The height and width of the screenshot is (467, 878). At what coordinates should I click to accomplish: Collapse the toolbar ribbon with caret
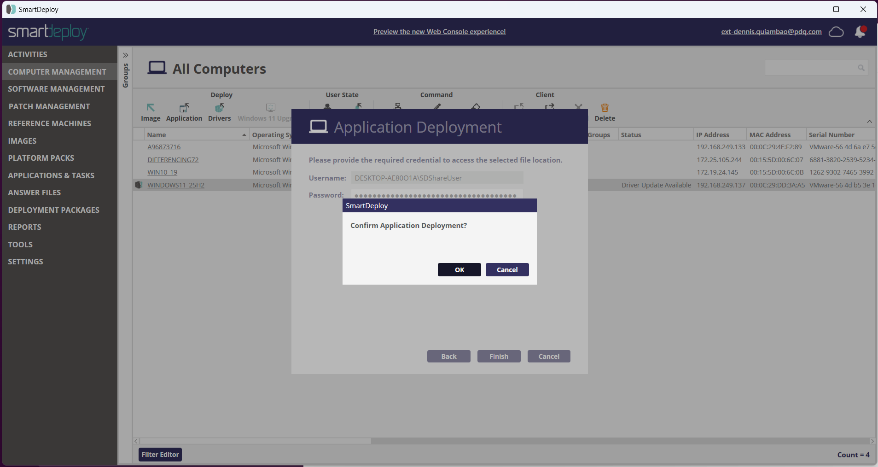869,122
